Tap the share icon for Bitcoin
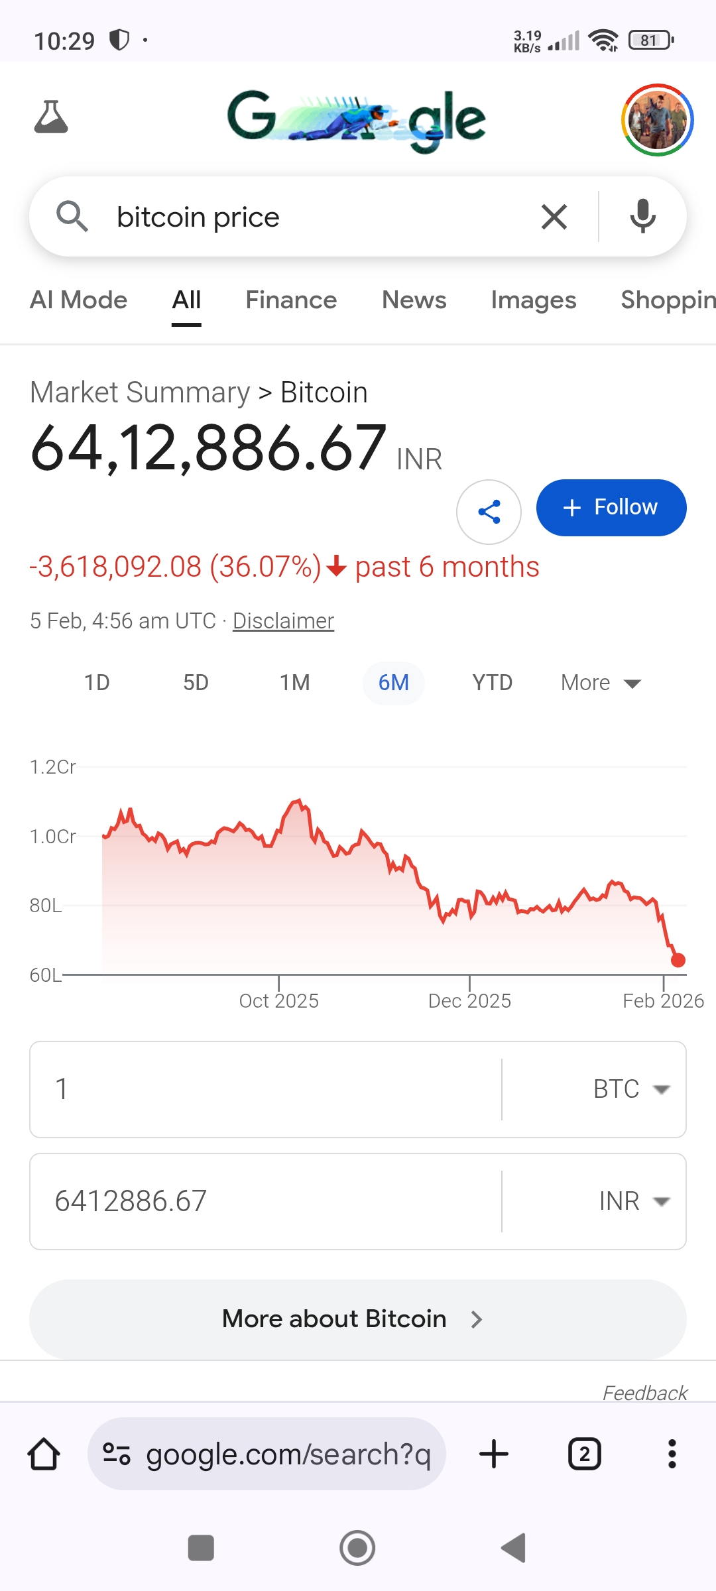The height and width of the screenshot is (1591, 716). click(489, 512)
